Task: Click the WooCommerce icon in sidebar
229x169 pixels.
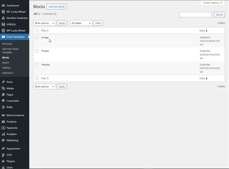Action: tap(3, 116)
